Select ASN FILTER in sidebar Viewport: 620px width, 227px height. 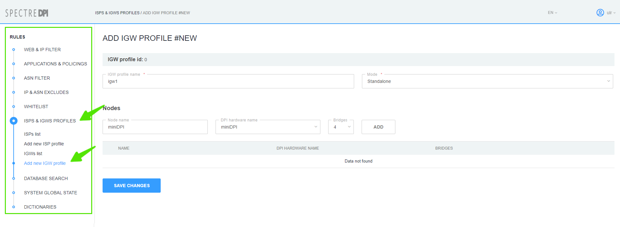point(37,78)
